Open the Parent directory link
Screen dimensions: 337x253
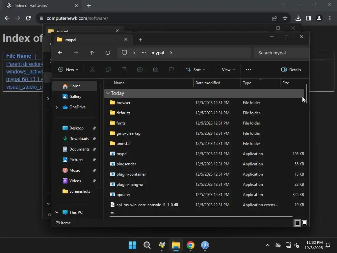click(24, 64)
